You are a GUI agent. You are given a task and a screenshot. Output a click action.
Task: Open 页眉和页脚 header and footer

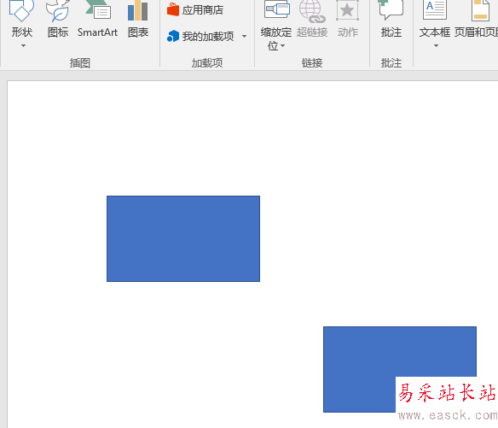point(476,19)
